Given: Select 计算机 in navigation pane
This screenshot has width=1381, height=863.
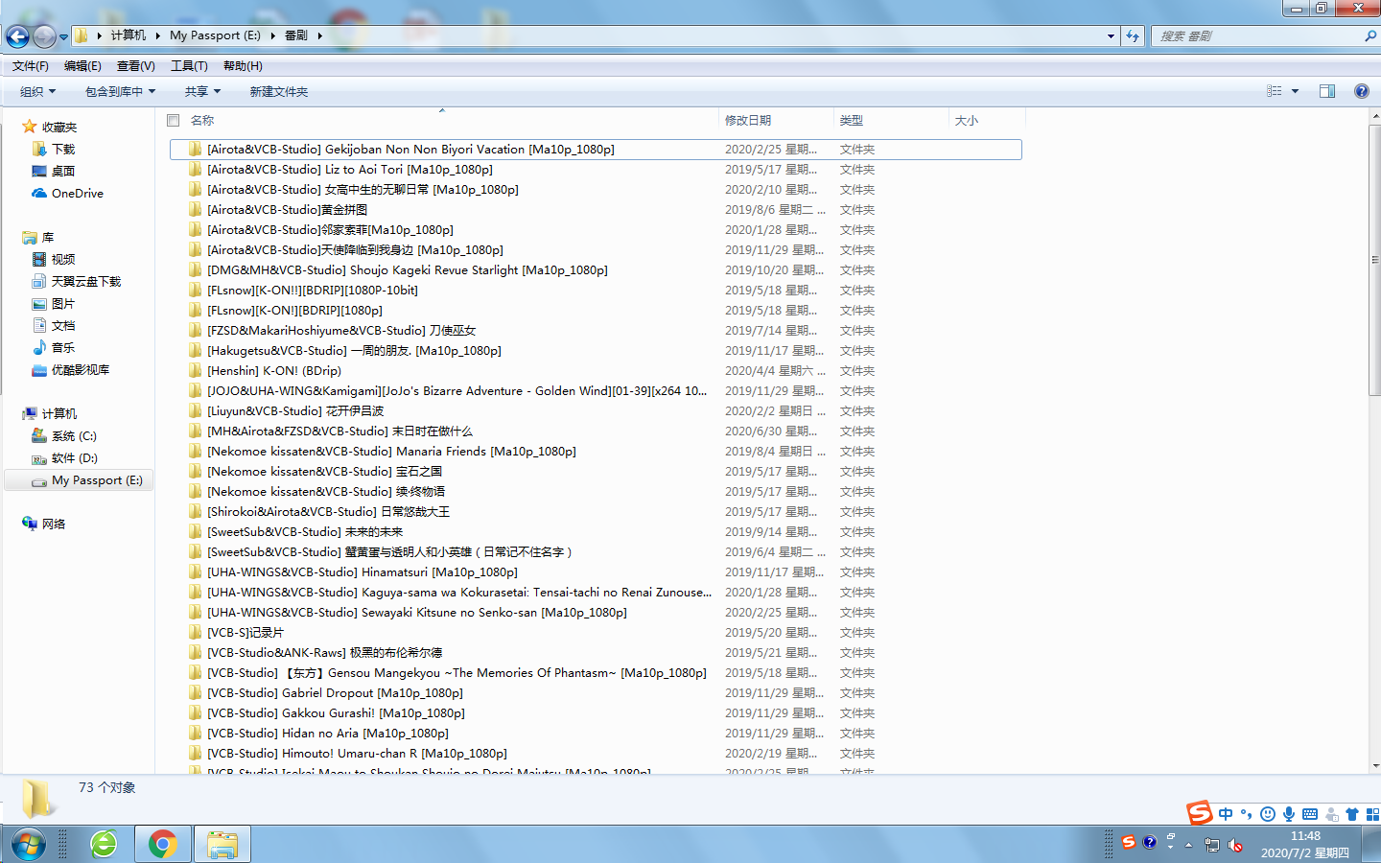Looking at the screenshot, I should coord(50,414).
